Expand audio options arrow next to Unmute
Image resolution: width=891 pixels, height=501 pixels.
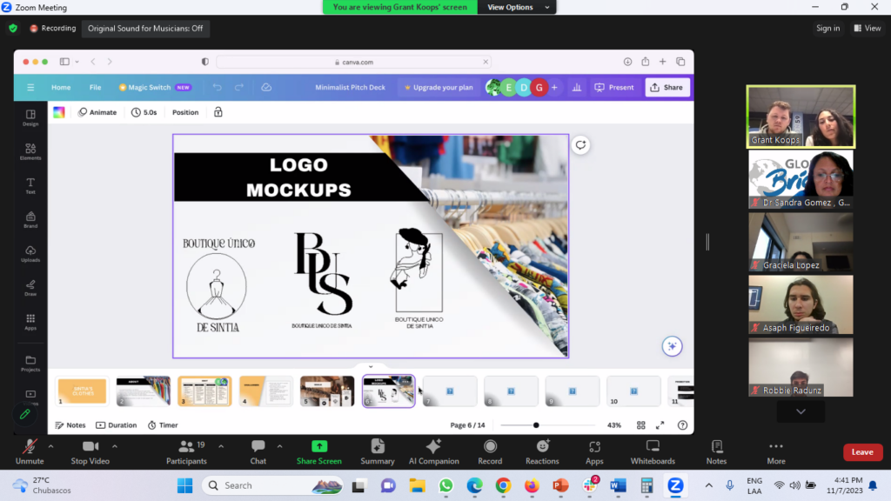coord(51,445)
